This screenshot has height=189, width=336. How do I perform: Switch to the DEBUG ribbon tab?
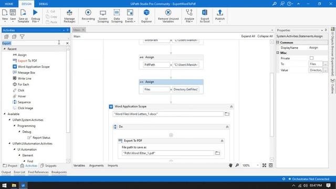pos(43,4)
